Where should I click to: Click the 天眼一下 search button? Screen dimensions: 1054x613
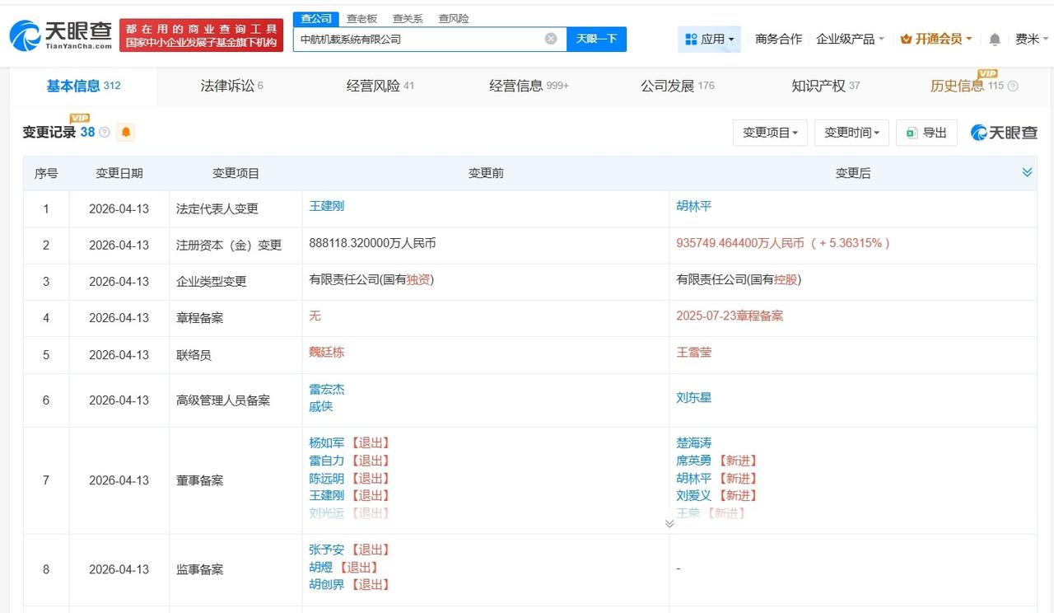[x=597, y=39]
